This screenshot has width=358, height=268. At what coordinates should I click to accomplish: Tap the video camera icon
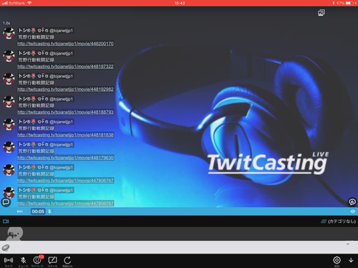pyautogui.click(x=6, y=221)
